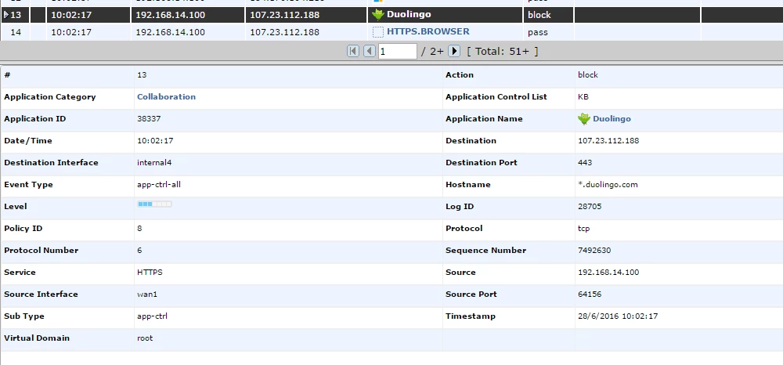This screenshot has width=783, height=365.
Task: Select the Hostname value *.duolingo.com
Action: point(608,185)
